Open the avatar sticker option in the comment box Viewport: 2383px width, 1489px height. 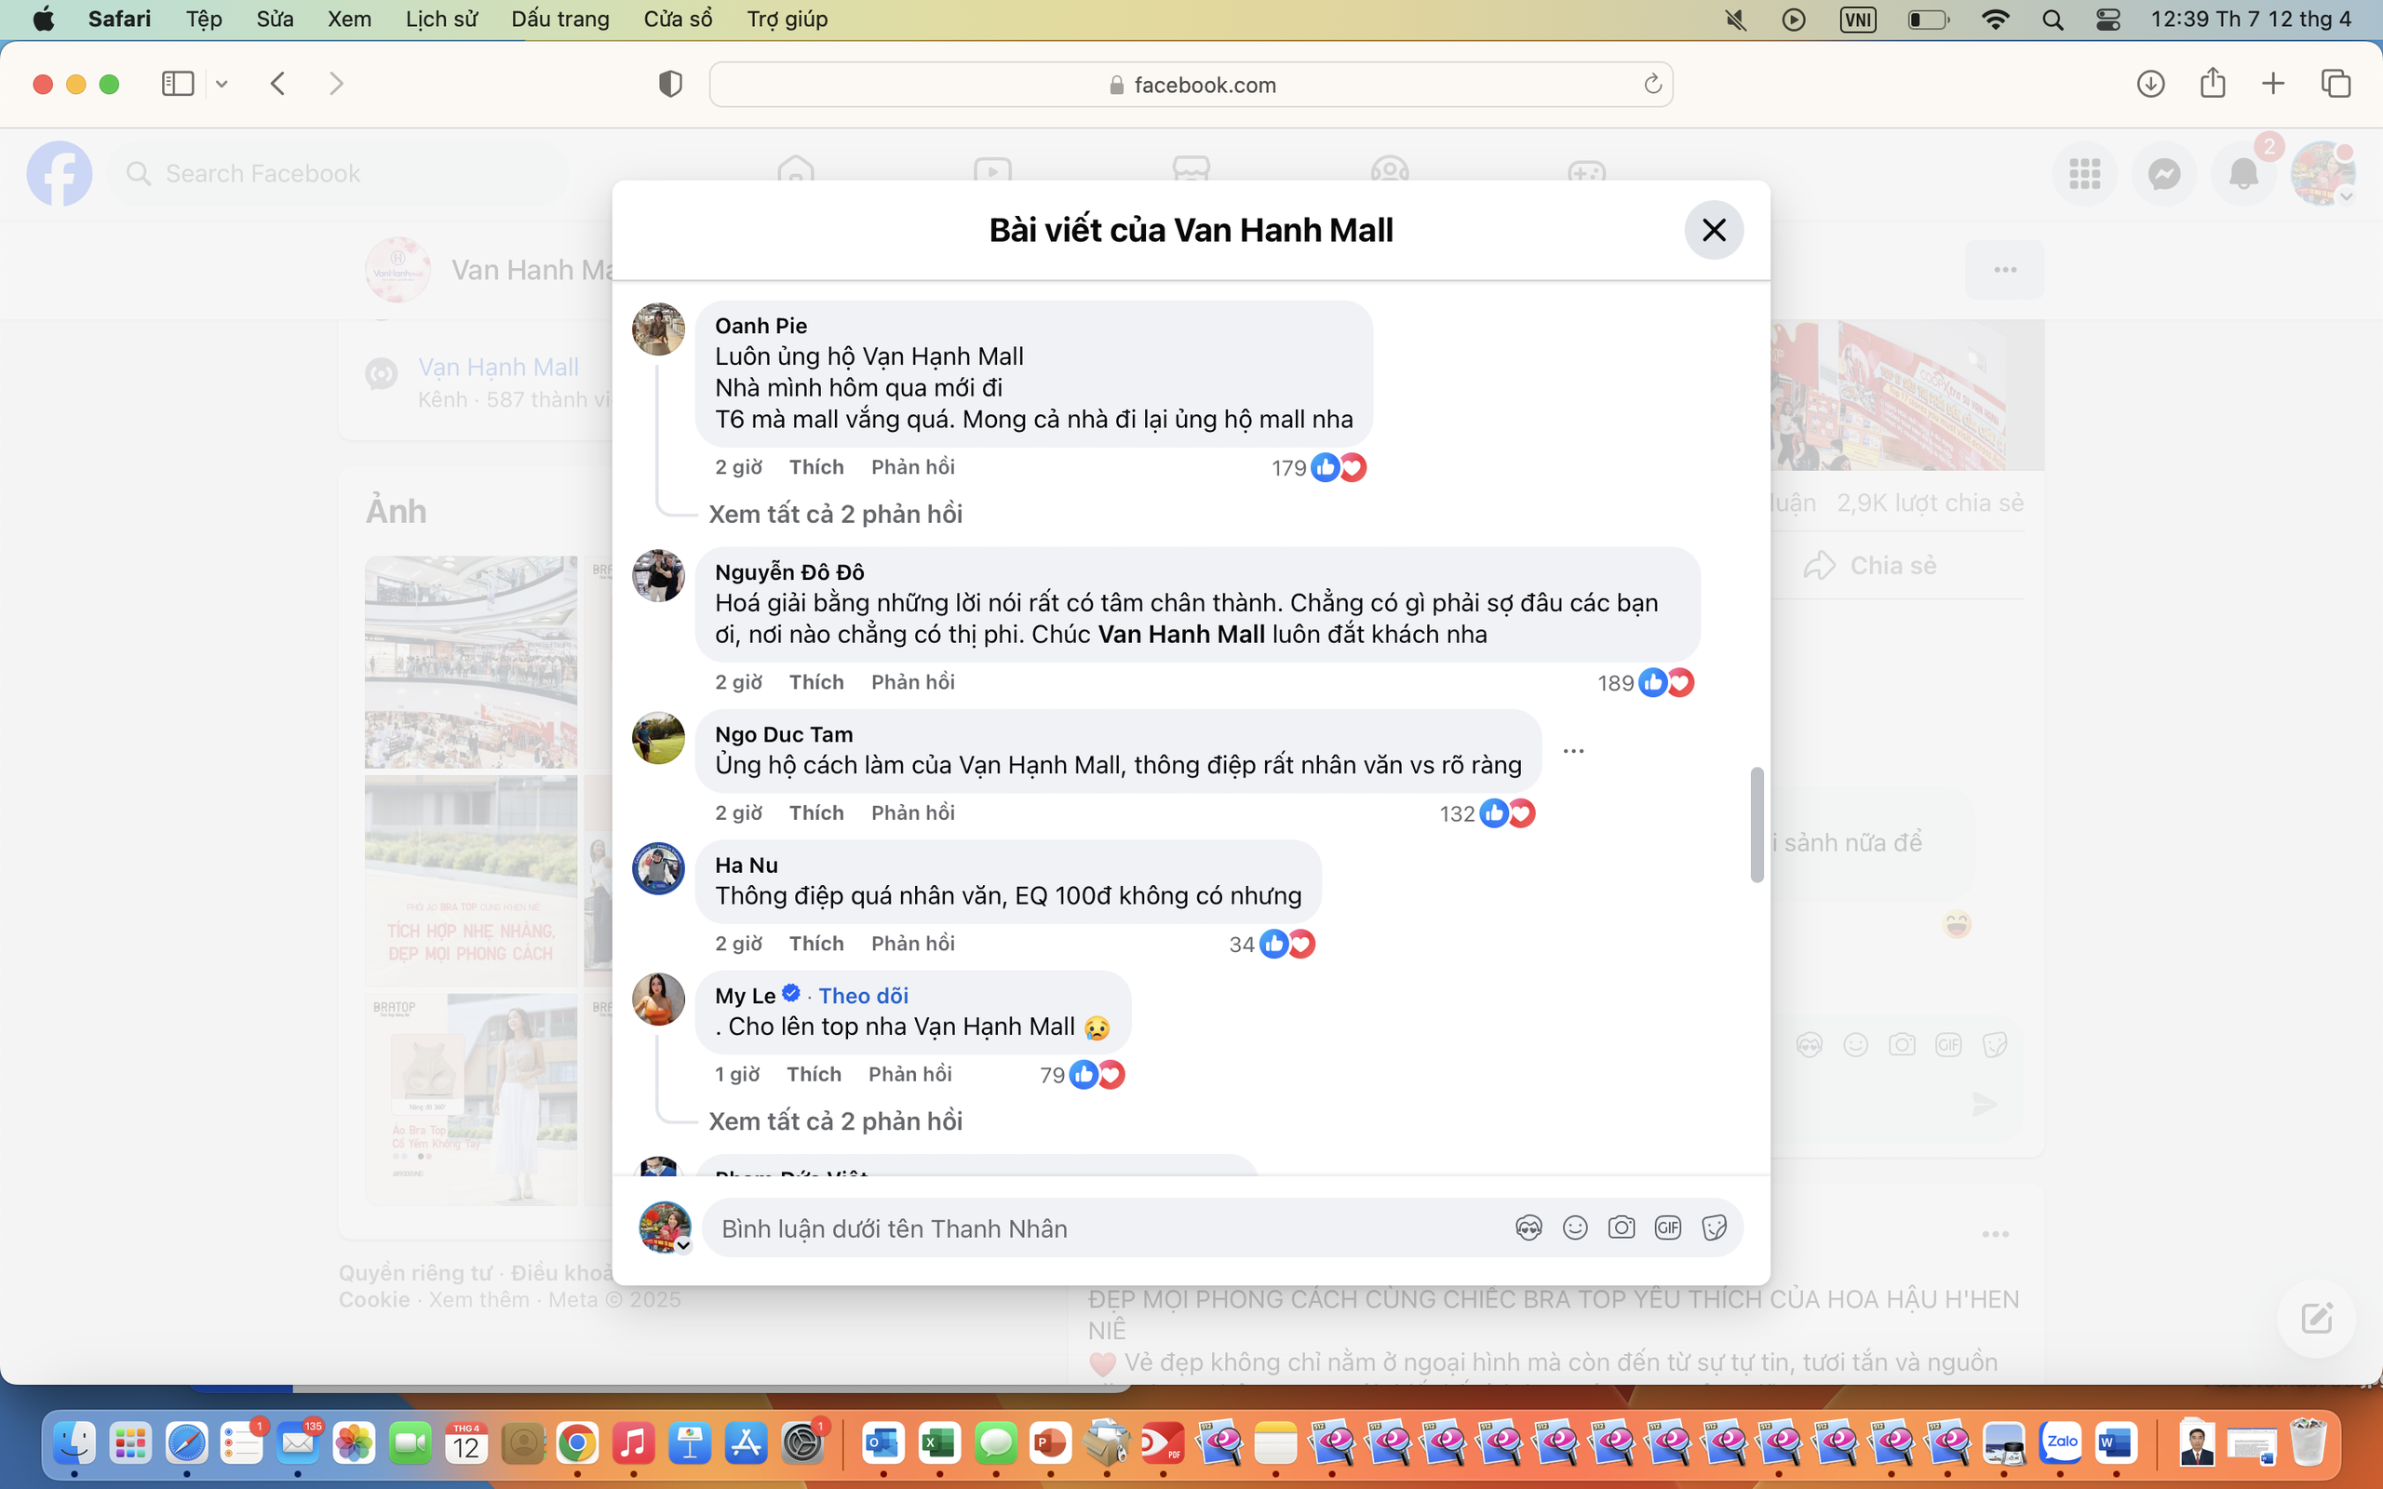(1528, 1228)
